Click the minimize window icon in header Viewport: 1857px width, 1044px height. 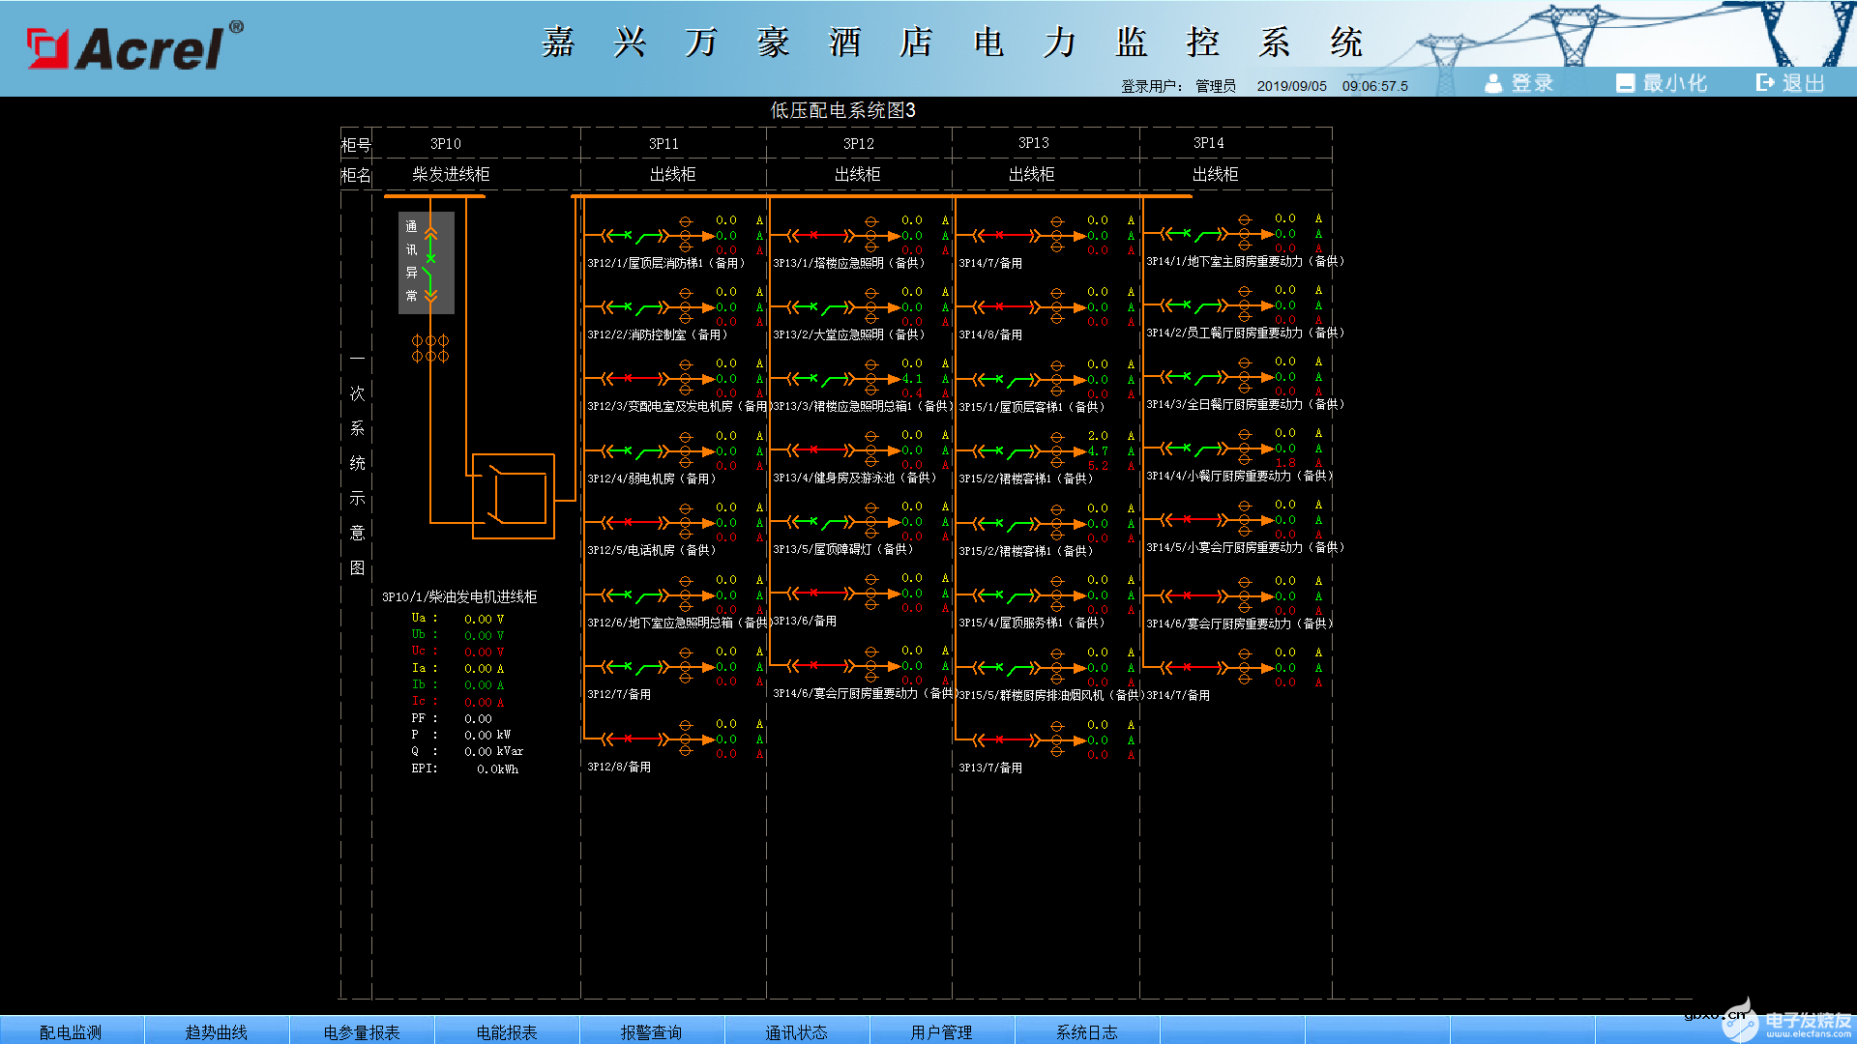[1625, 83]
